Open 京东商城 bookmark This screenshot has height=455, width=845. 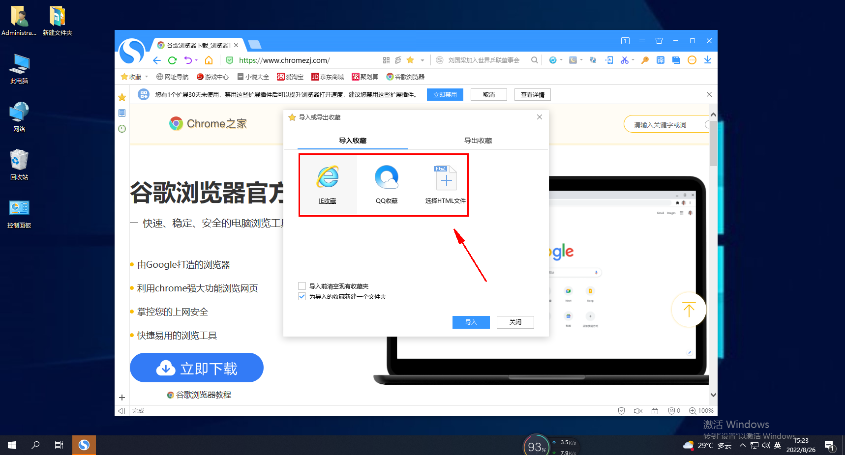[x=328, y=77]
